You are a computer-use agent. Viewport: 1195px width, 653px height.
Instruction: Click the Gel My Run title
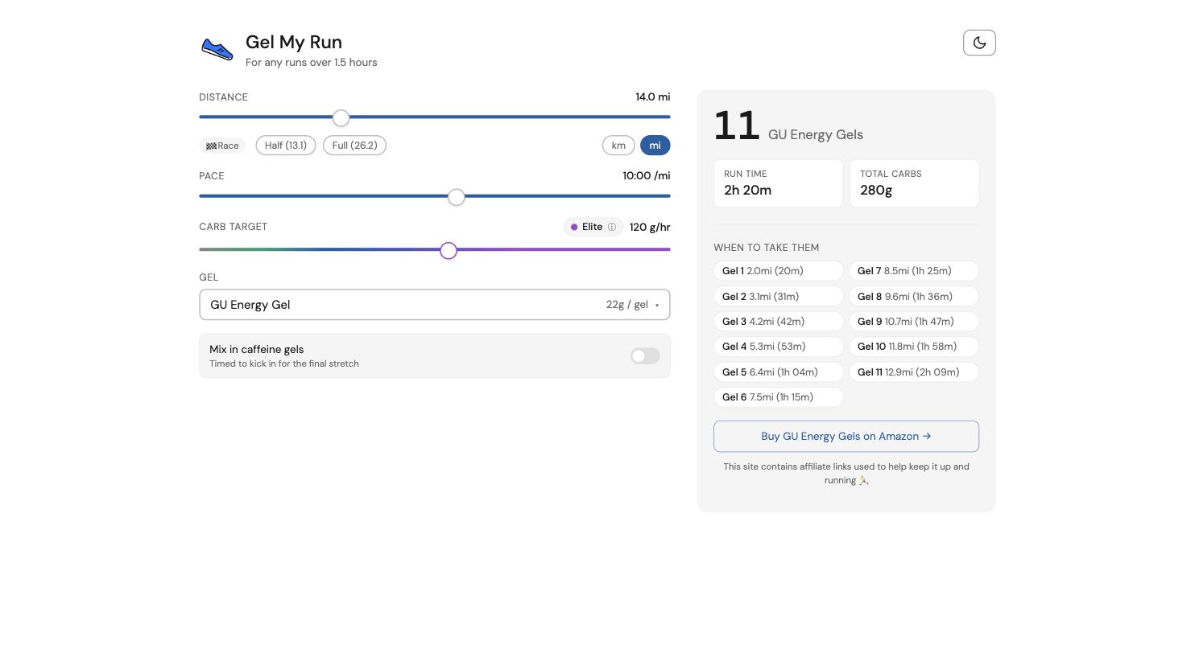click(294, 42)
